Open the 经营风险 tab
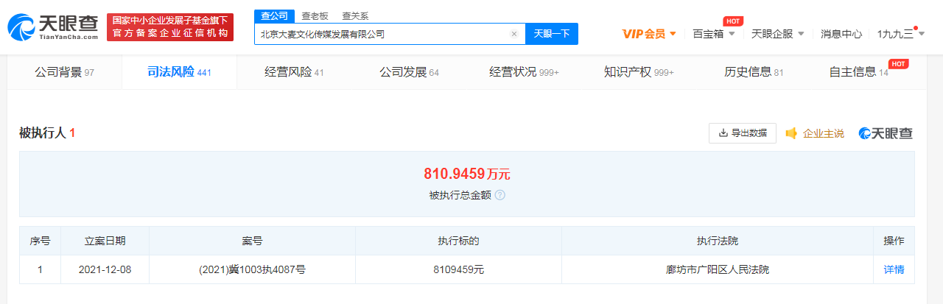The width and height of the screenshot is (943, 304). click(294, 72)
